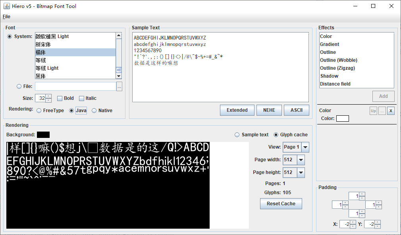The image size is (401, 235).
Task: Expand the Page width dropdown
Action: pos(301,160)
